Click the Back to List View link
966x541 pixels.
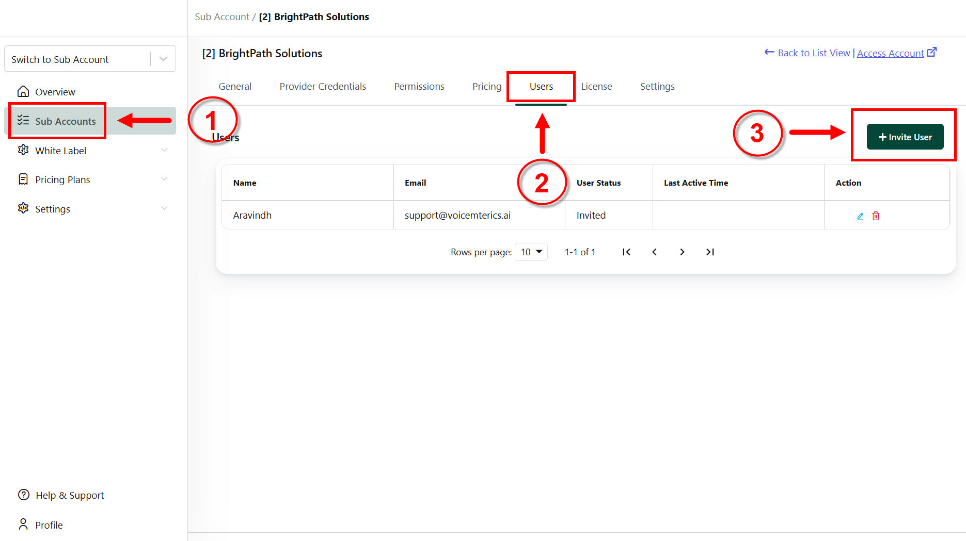tap(814, 53)
